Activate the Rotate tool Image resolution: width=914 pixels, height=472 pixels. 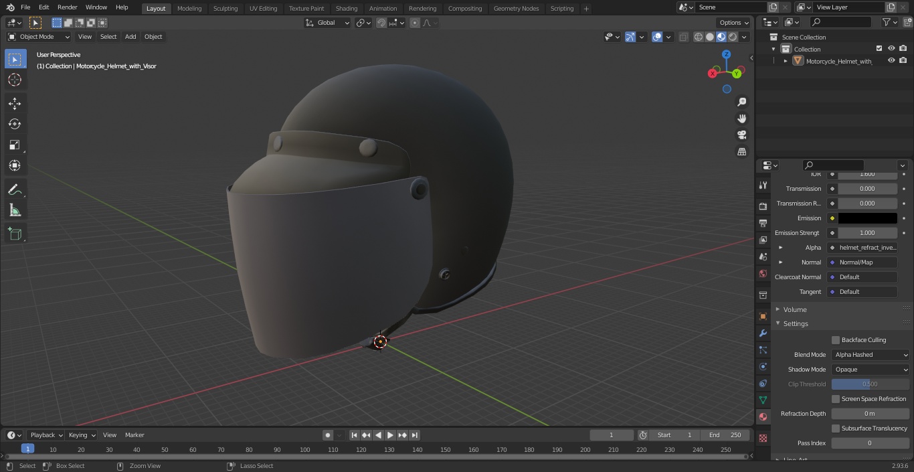click(x=15, y=124)
